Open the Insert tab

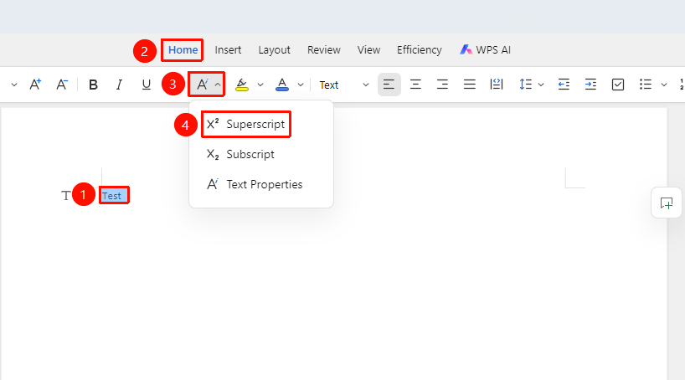(x=228, y=49)
